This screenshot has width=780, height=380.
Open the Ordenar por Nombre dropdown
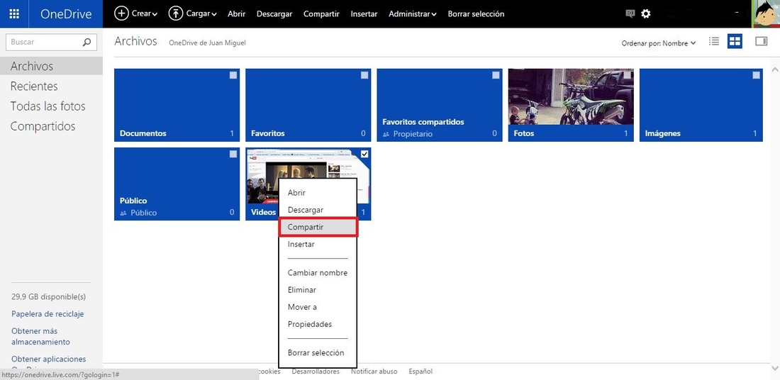click(659, 43)
